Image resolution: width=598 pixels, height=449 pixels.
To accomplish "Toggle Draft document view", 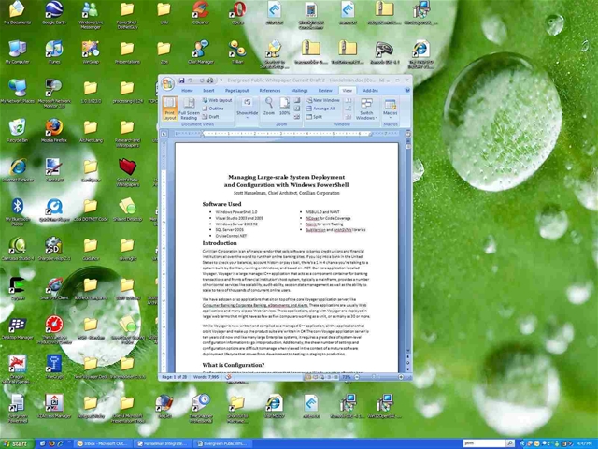I will point(210,117).
